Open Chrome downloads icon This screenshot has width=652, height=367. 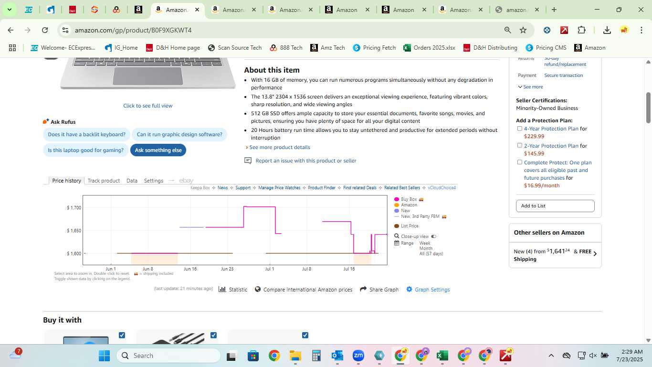(607, 30)
